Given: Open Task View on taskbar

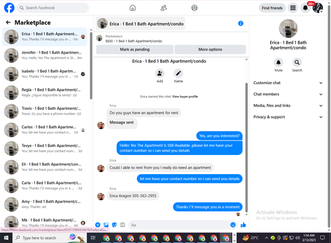Looking at the screenshot, I should [93, 238].
